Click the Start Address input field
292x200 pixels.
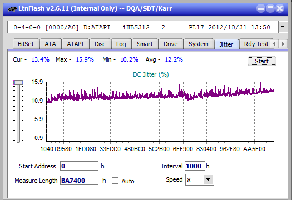point(79,166)
